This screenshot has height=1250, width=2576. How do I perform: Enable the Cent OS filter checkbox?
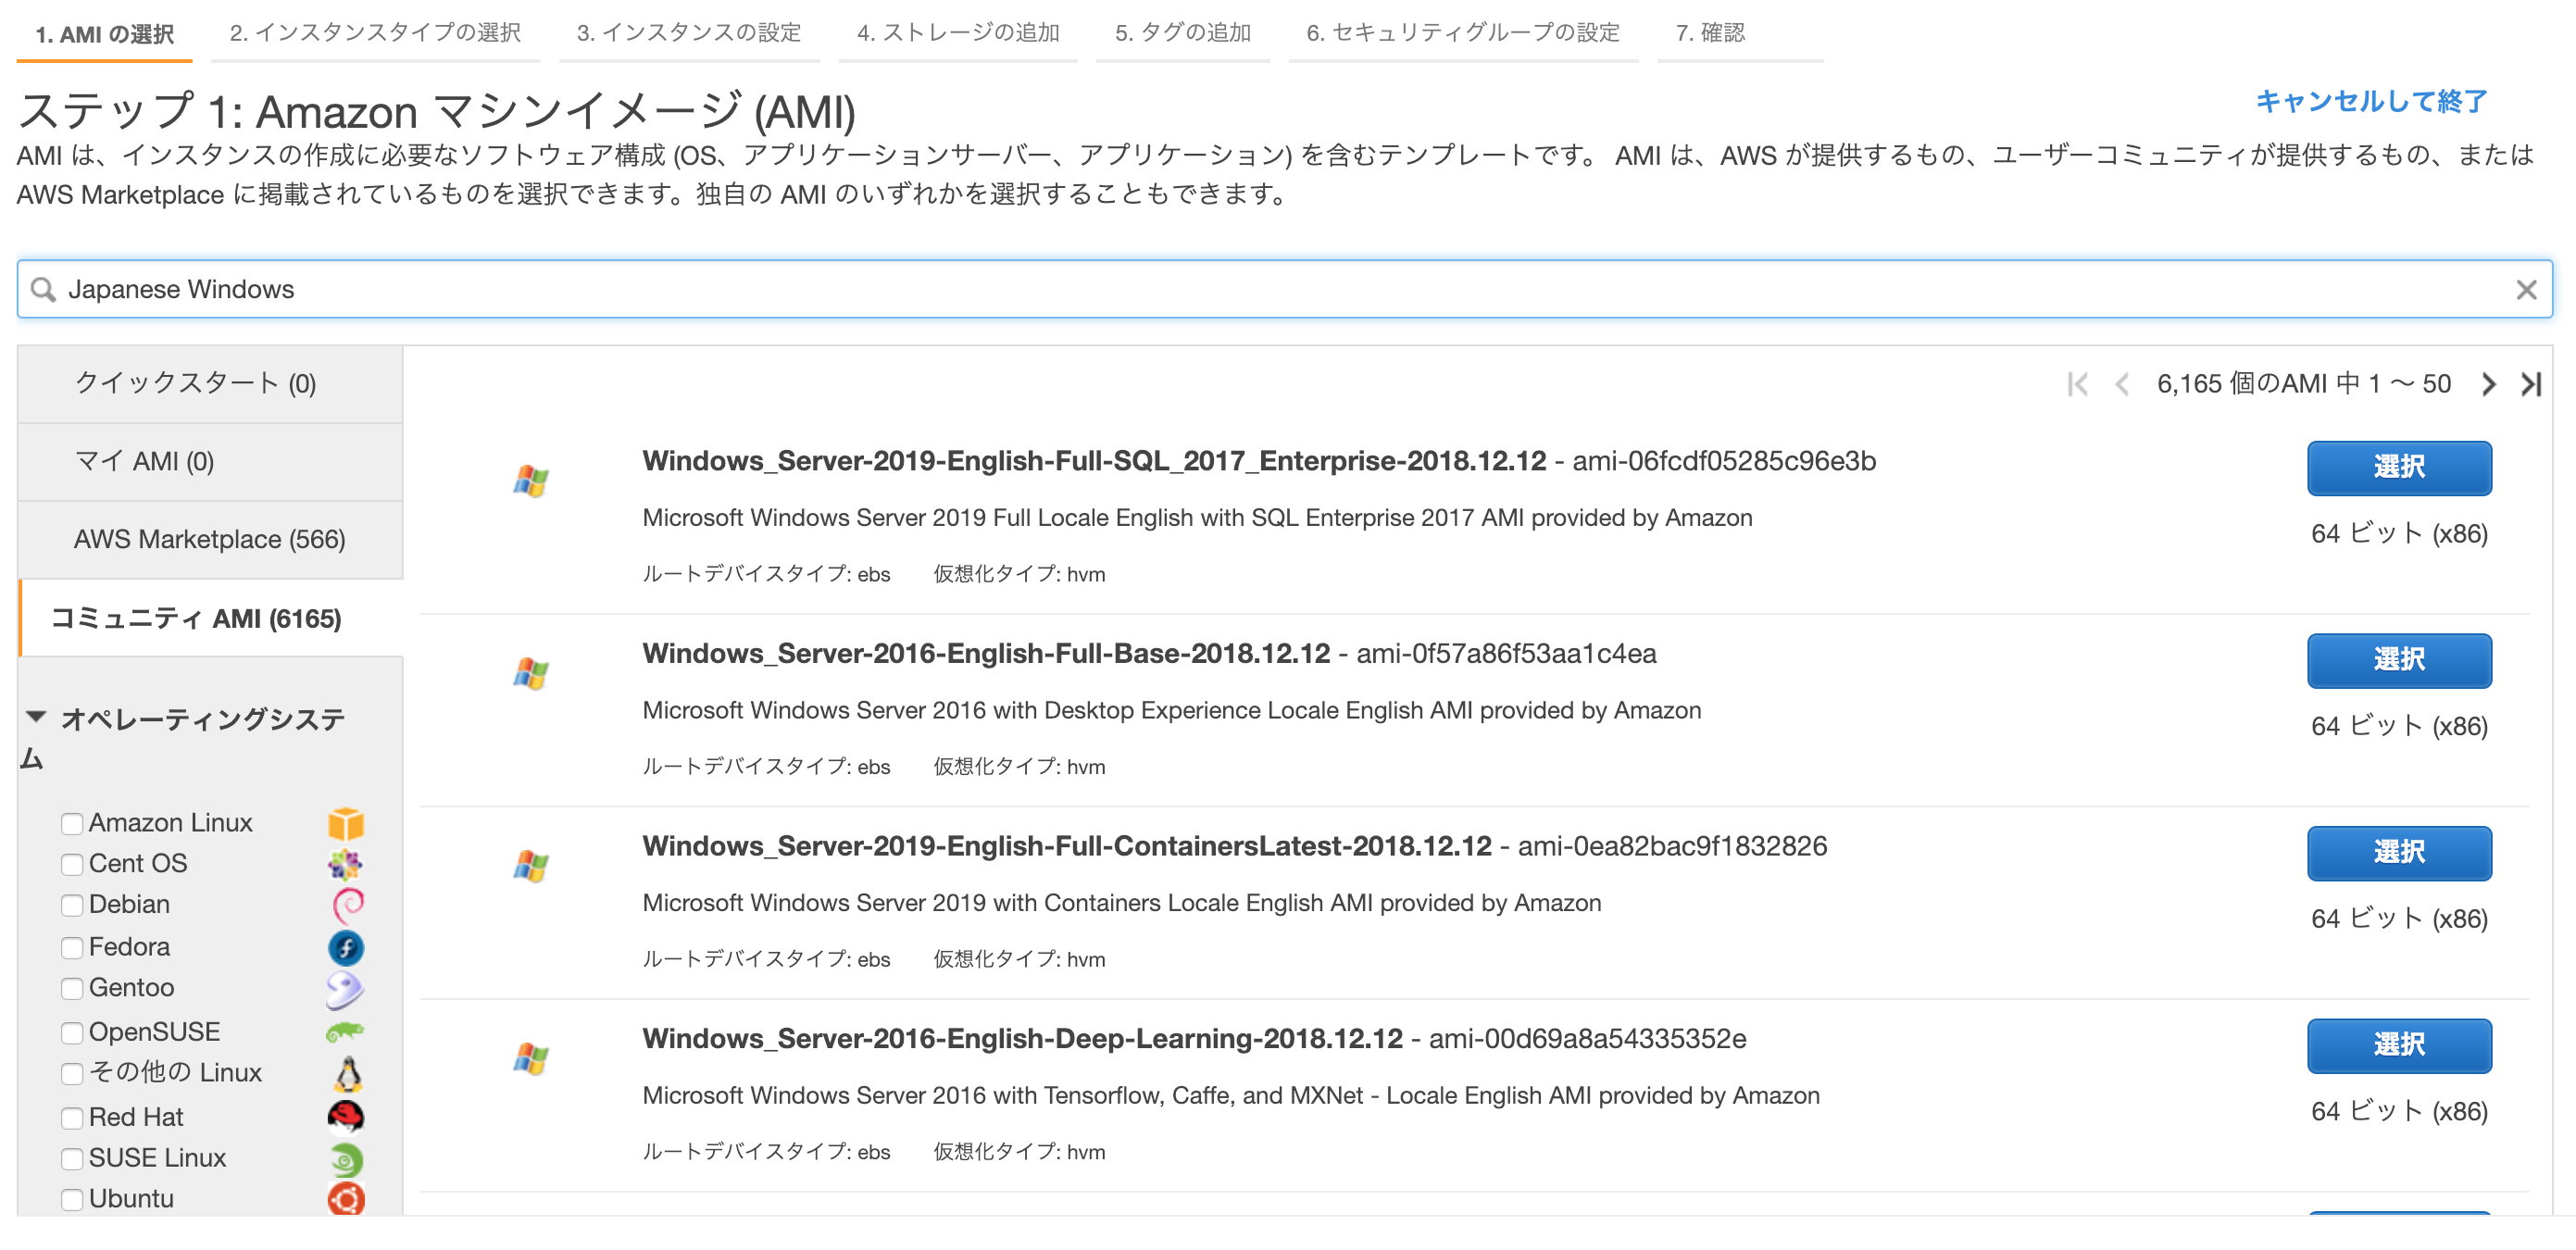pyautogui.click(x=71, y=864)
